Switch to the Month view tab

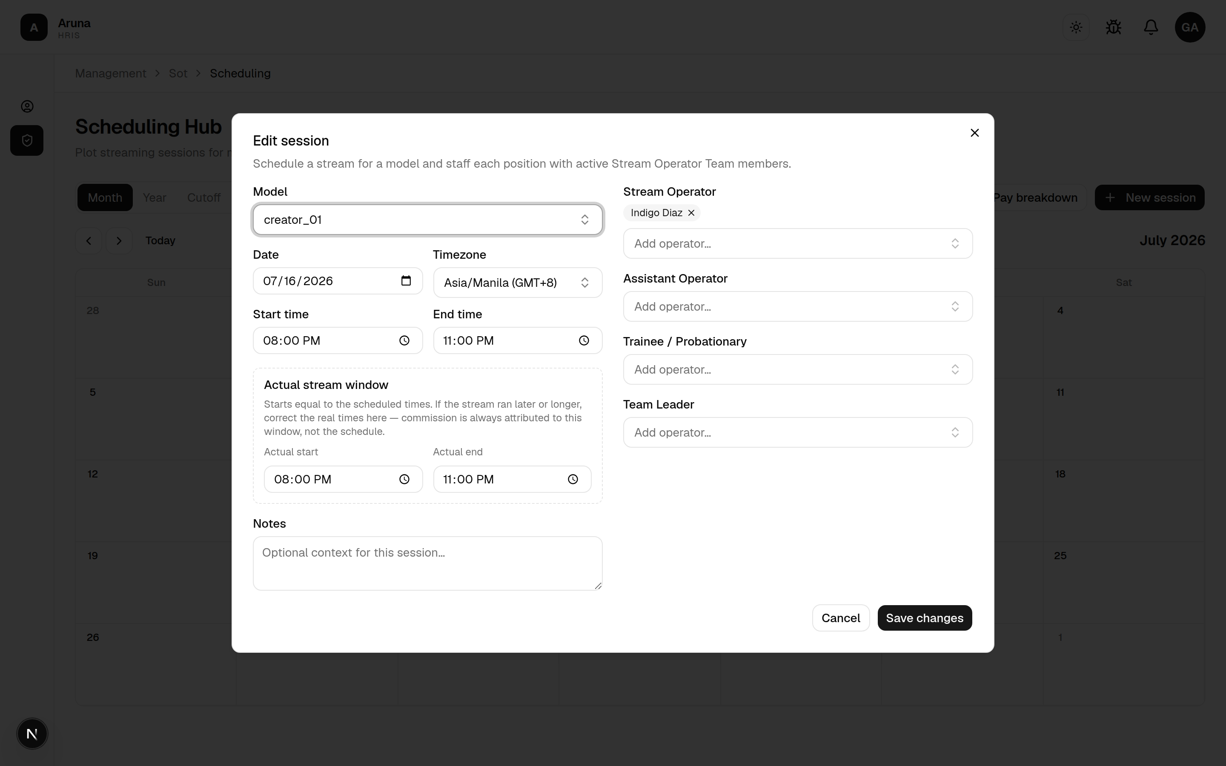coord(105,197)
